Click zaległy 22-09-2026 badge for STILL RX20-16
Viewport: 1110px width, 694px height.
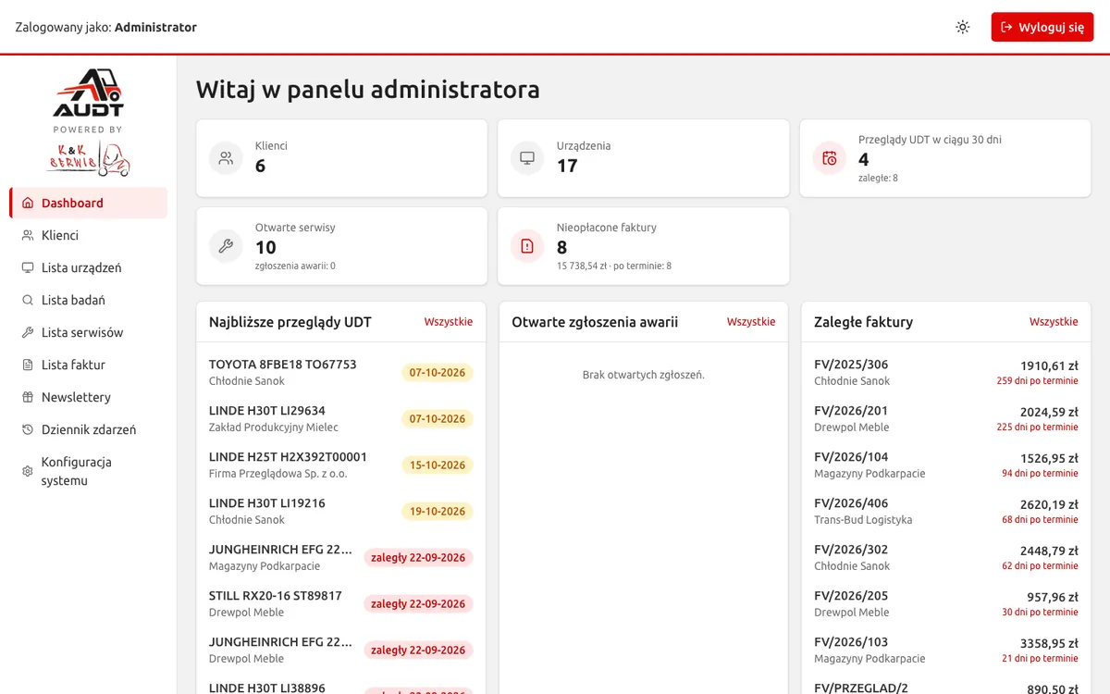(x=418, y=604)
